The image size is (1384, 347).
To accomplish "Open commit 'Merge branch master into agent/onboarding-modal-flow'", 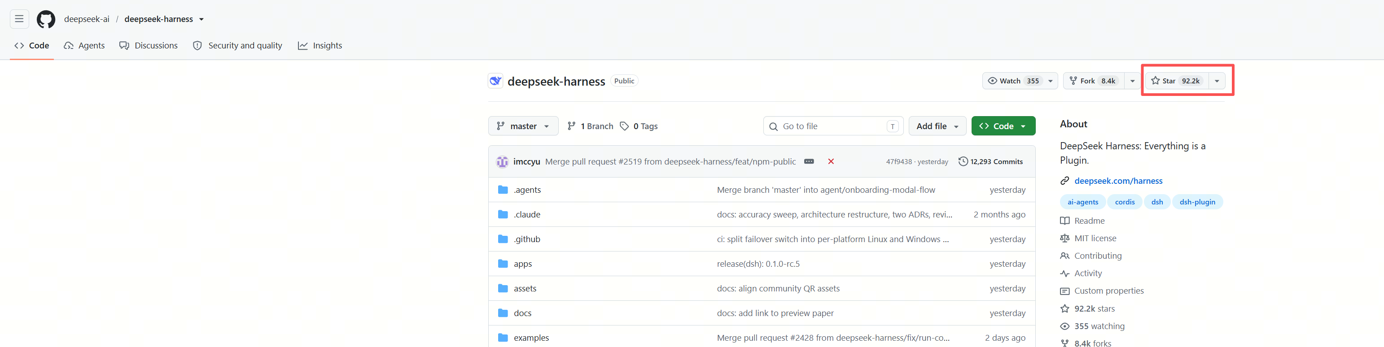I will click(826, 190).
